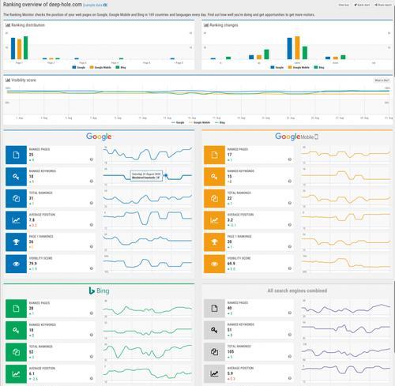Click the Share report button

pyautogui.click(x=383, y=5)
